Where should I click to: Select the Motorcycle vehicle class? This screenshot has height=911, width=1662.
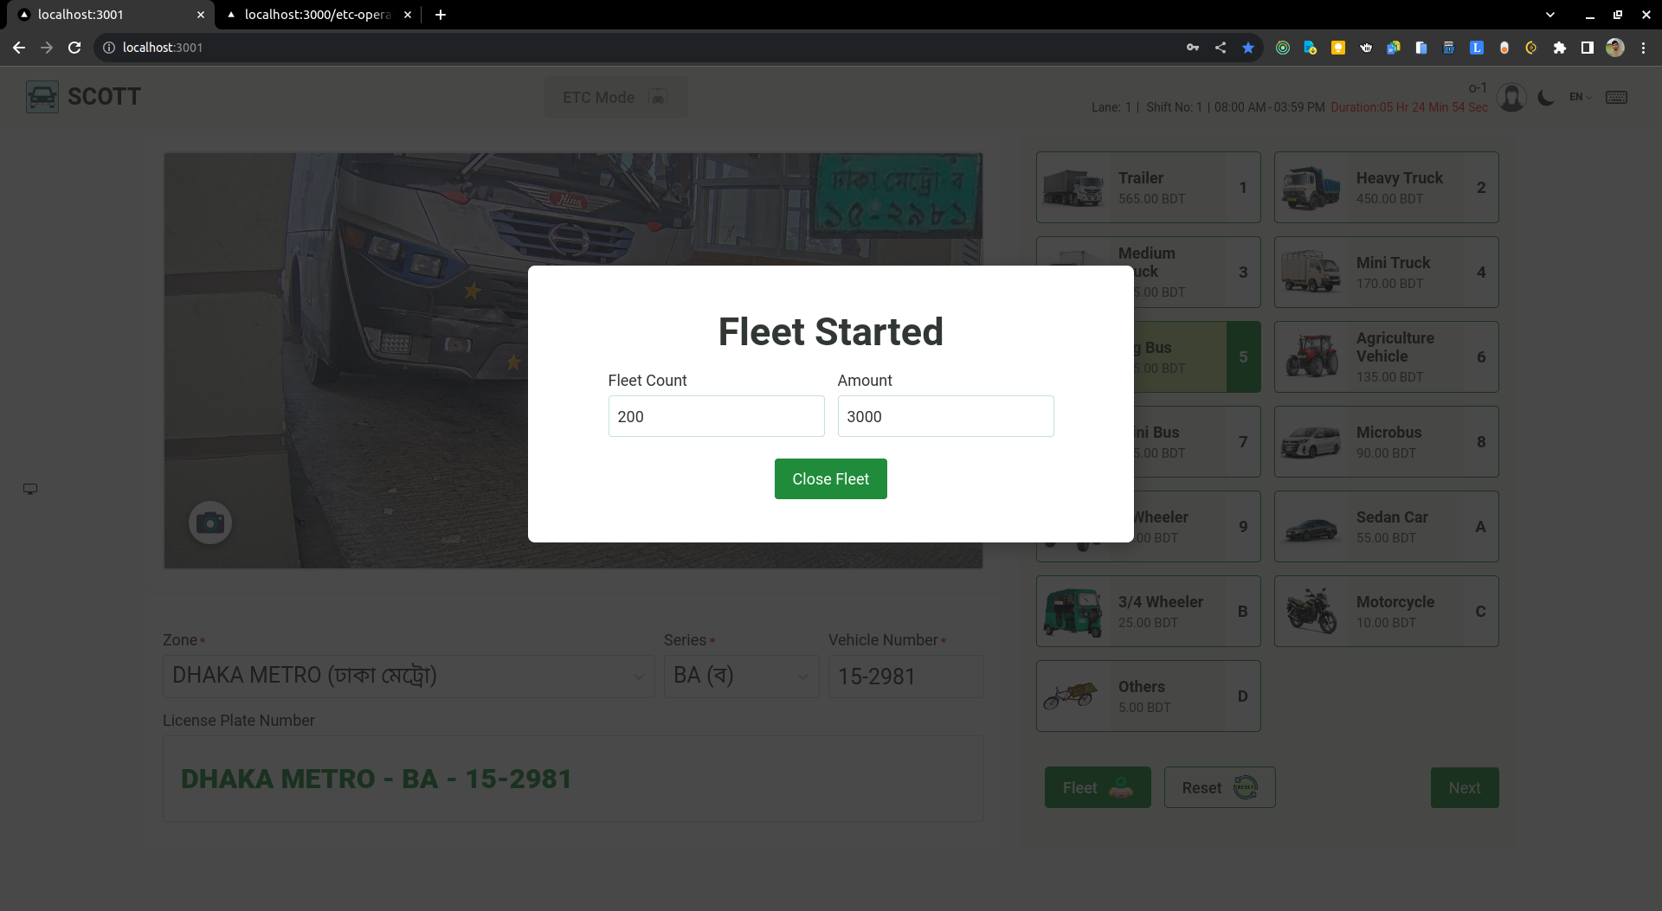point(1386,611)
